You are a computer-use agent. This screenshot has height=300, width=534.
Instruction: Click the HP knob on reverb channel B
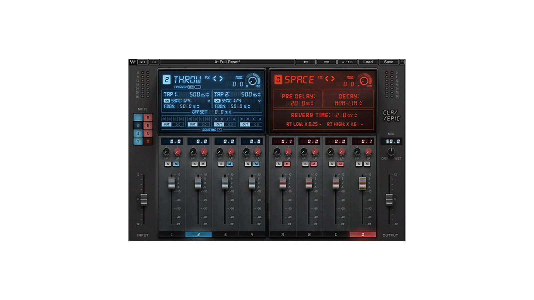[303, 152]
